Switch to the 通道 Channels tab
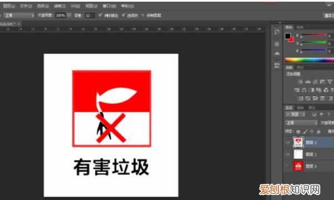The height and width of the screenshot is (200, 334). [x=301, y=108]
